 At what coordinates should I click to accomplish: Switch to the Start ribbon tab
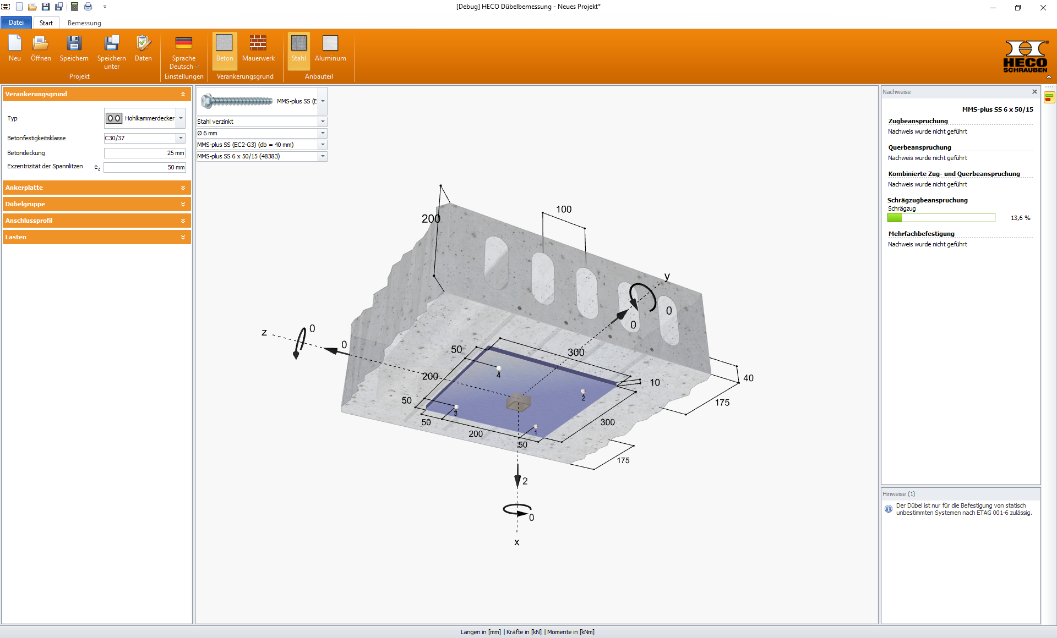[46, 23]
